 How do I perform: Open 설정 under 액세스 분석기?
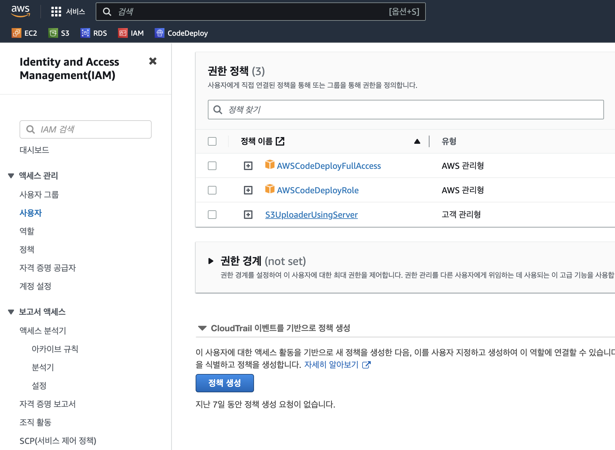(39, 386)
